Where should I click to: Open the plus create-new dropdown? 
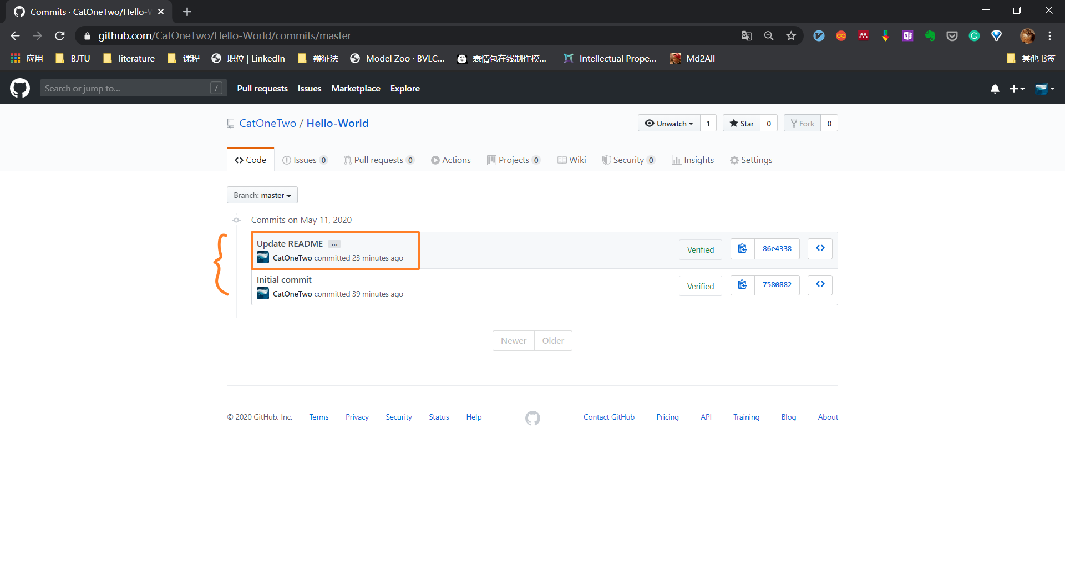click(x=1017, y=89)
